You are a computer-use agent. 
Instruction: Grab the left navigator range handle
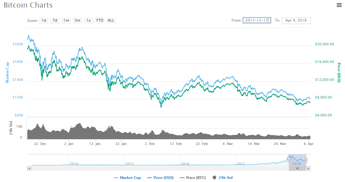click(289, 160)
